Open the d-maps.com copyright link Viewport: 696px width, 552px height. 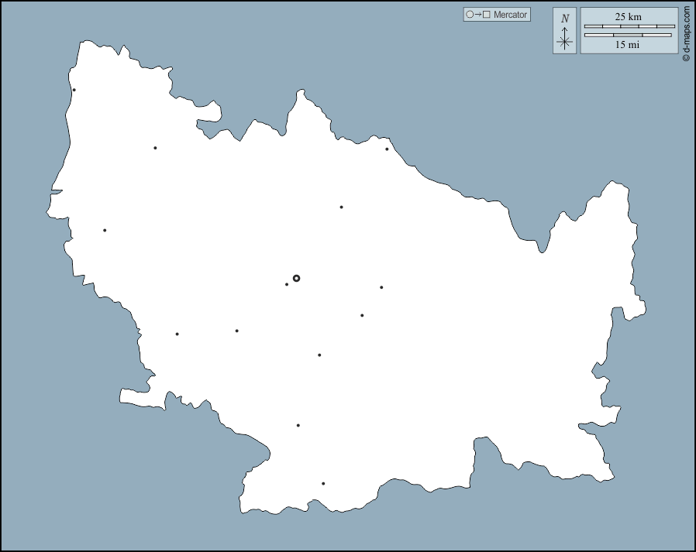point(686,35)
